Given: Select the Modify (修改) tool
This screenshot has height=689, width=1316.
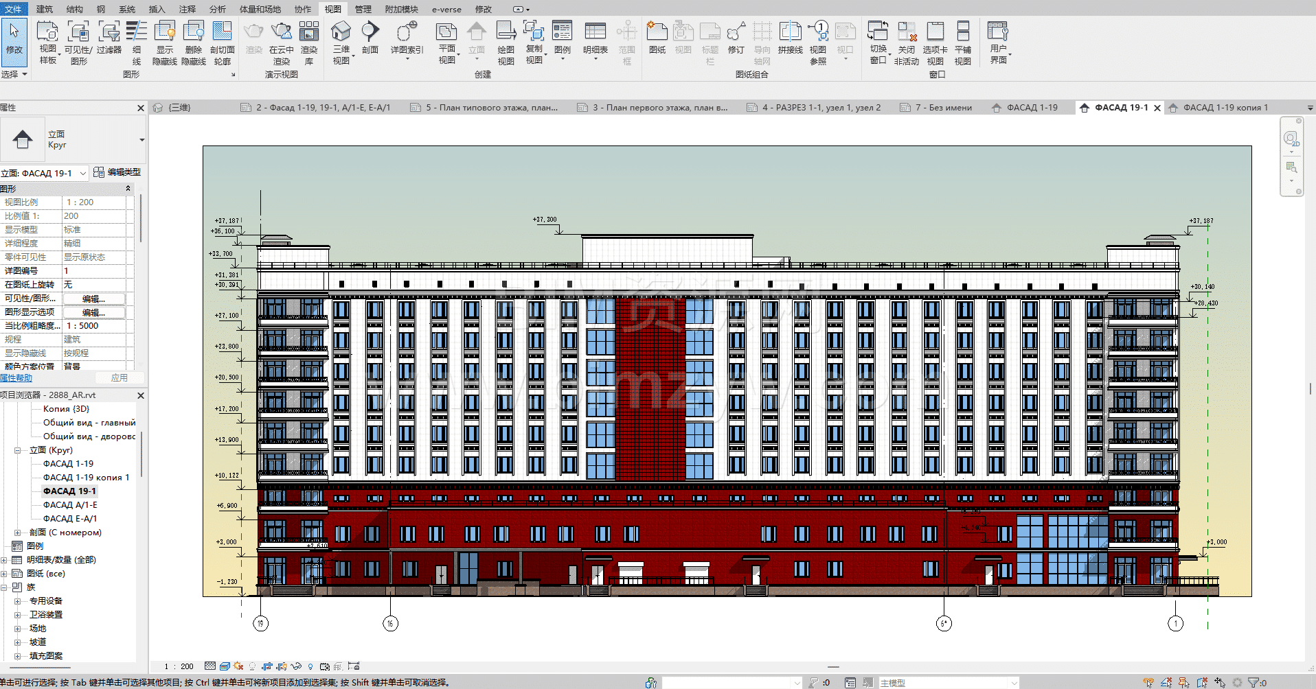Looking at the screenshot, I should point(14,41).
